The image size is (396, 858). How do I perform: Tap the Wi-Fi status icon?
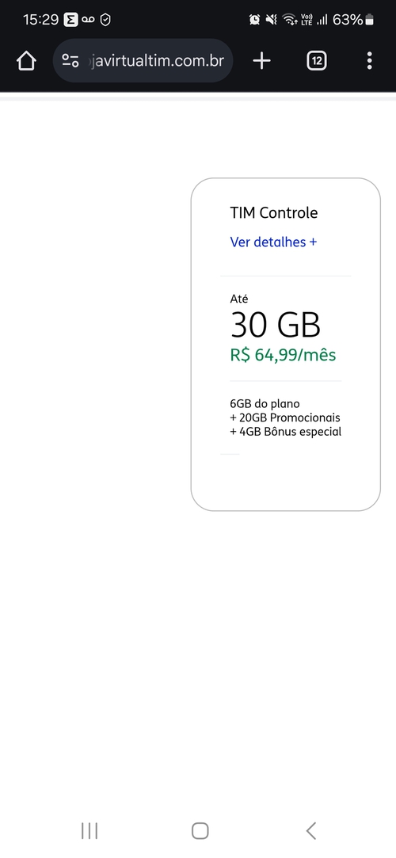[x=290, y=20]
